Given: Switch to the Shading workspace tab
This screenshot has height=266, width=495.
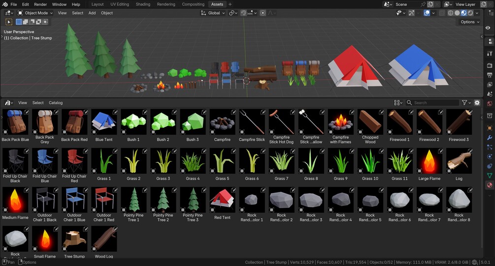Looking at the screenshot, I should [x=143, y=4].
